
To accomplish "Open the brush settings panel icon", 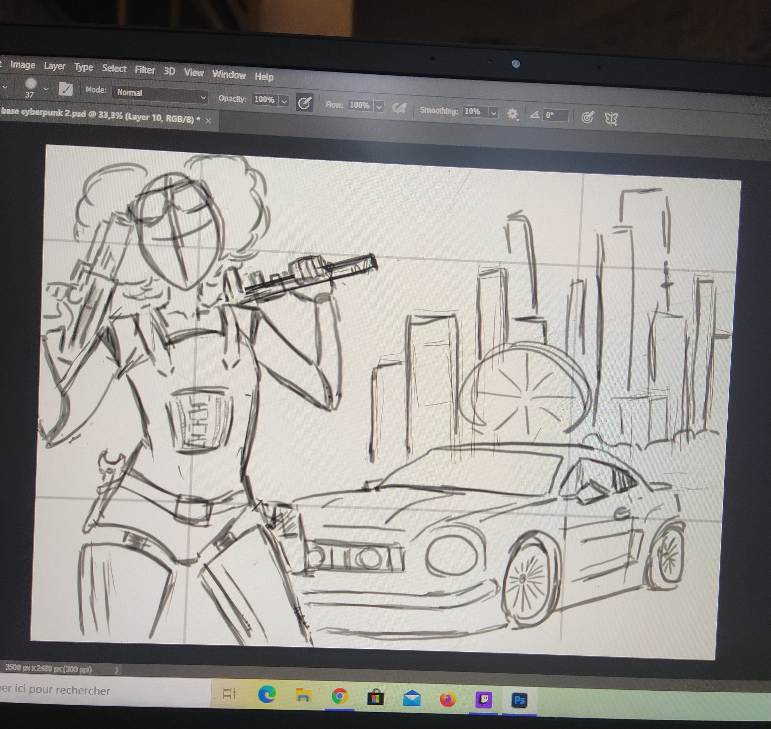I will click(65, 89).
